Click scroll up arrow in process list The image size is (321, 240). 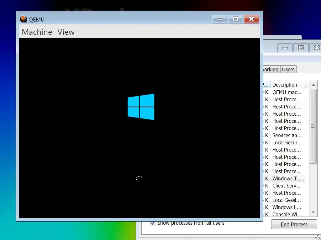coord(313,85)
